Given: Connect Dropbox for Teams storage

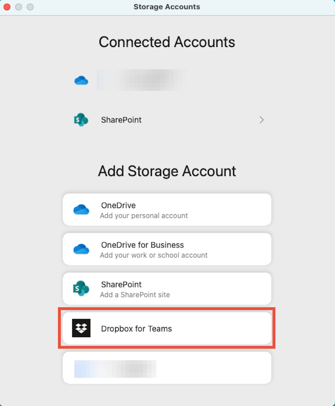Looking at the screenshot, I should click(x=166, y=328).
